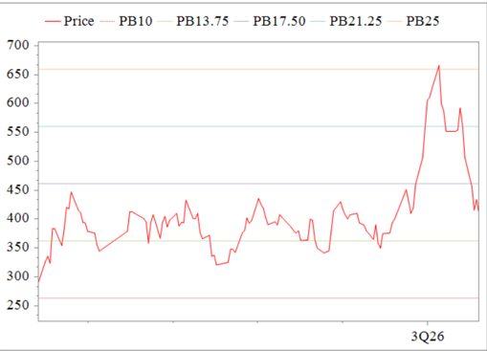Click the 650 y-axis label
The image size is (487, 351).
18,75
